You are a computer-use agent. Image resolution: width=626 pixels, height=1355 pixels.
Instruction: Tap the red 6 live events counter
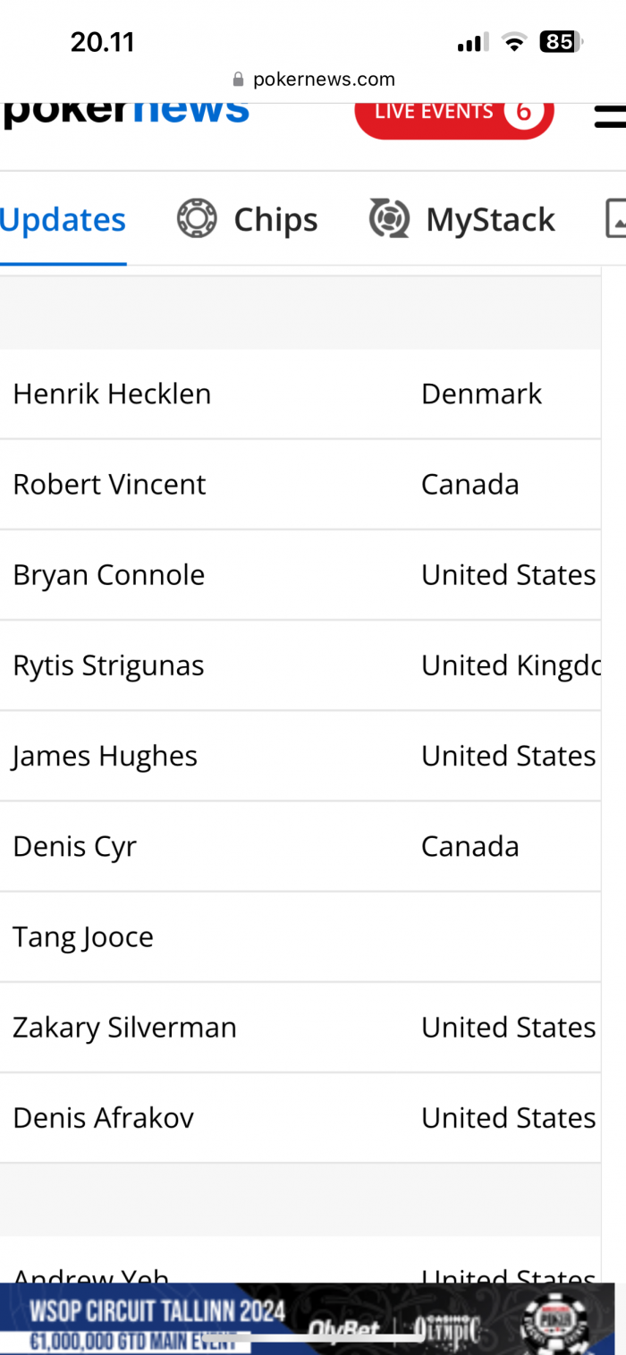tap(523, 112)
